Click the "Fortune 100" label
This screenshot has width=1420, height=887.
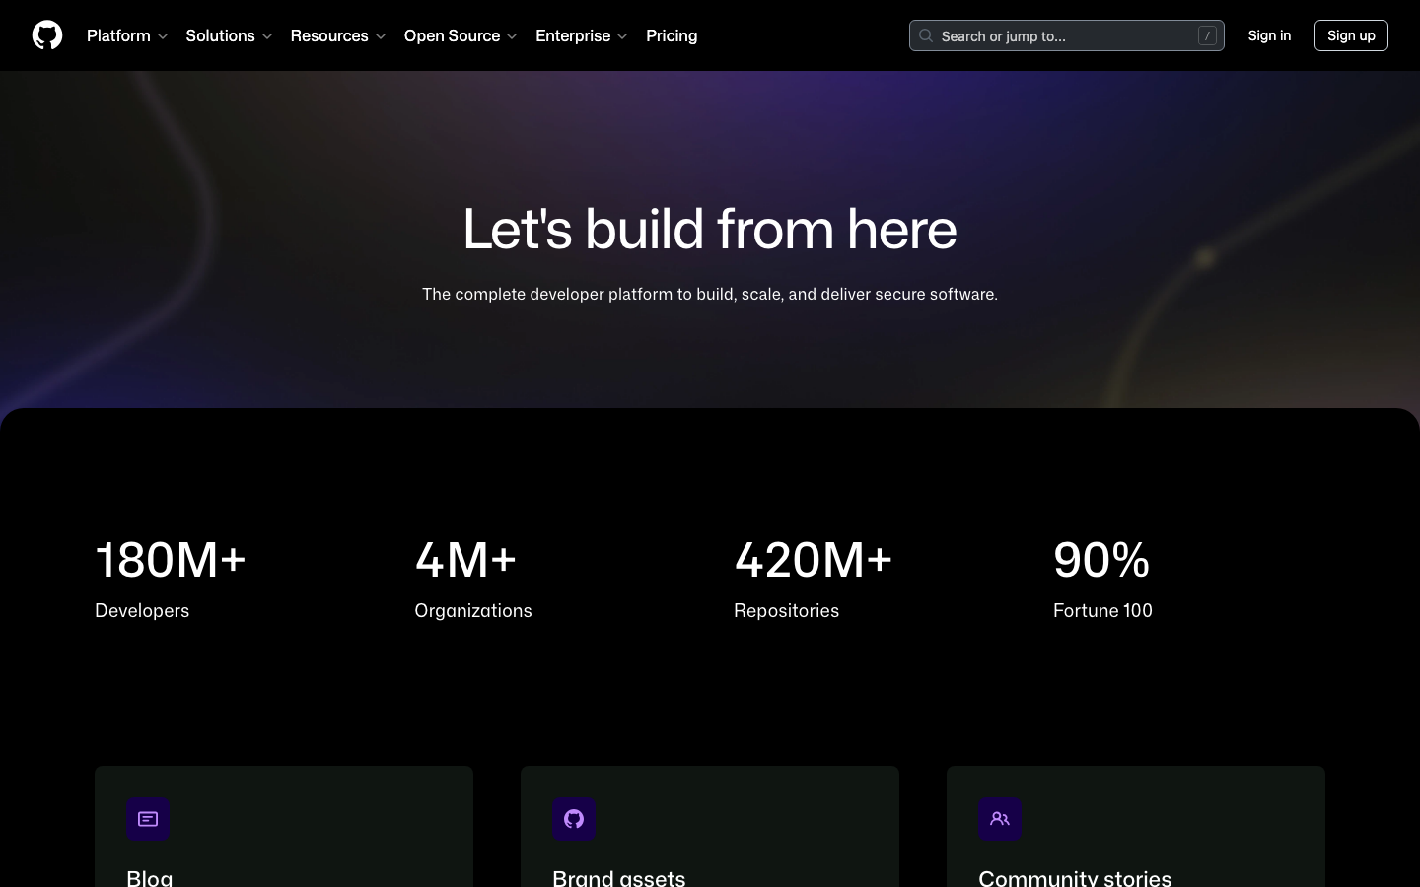(x=1102, y=611)
